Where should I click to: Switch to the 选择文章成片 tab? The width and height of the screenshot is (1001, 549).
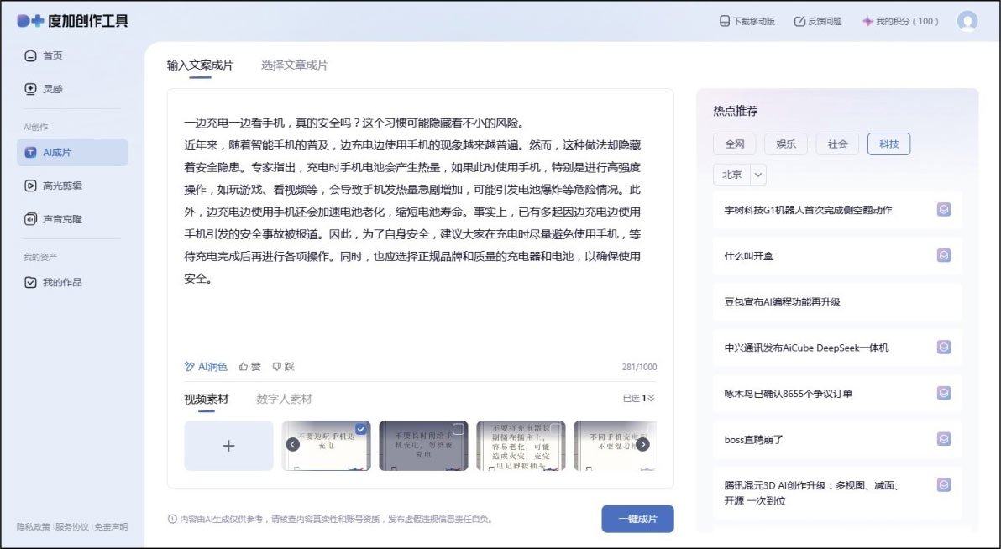tap(294, 65)
